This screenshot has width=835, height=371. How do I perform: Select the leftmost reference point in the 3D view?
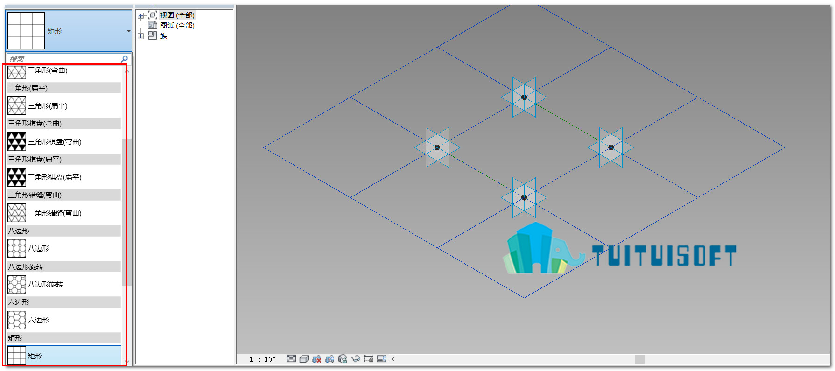437,147
